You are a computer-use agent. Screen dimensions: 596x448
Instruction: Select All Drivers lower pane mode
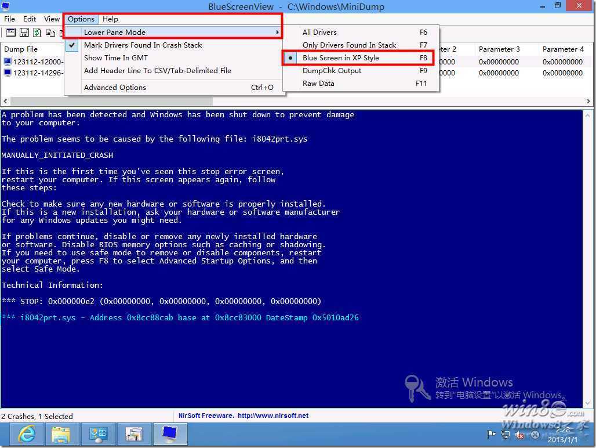click(x=361, y=32)
